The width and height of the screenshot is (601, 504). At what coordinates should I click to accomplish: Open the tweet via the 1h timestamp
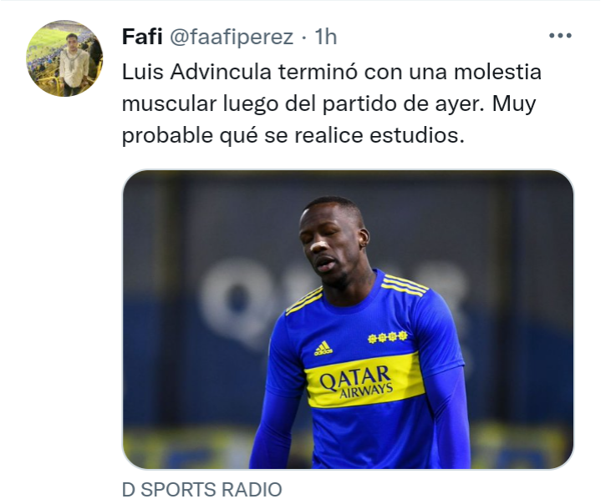click(325, 37)
